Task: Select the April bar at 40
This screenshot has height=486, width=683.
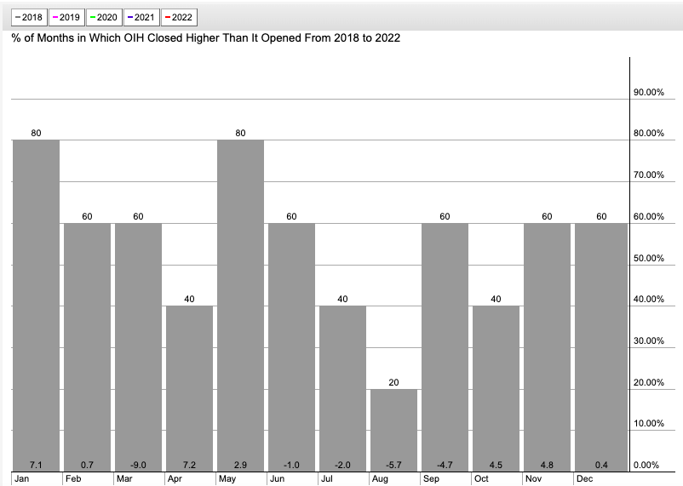Action: point(189,389)
